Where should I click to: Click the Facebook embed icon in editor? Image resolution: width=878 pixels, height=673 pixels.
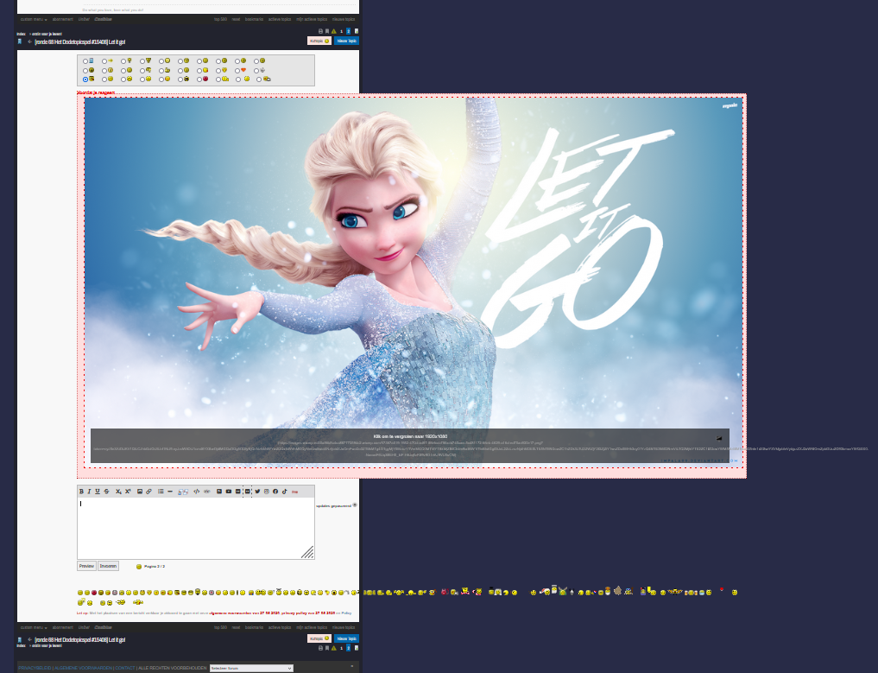275,492
